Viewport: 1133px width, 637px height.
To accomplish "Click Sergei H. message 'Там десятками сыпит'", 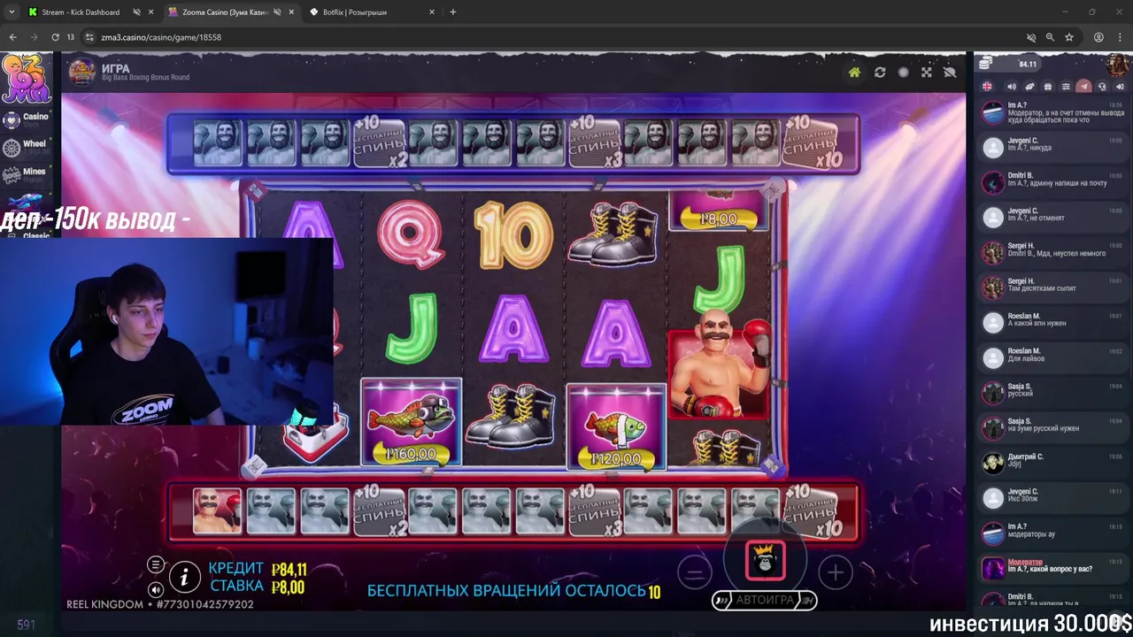I will (1053, 286).
